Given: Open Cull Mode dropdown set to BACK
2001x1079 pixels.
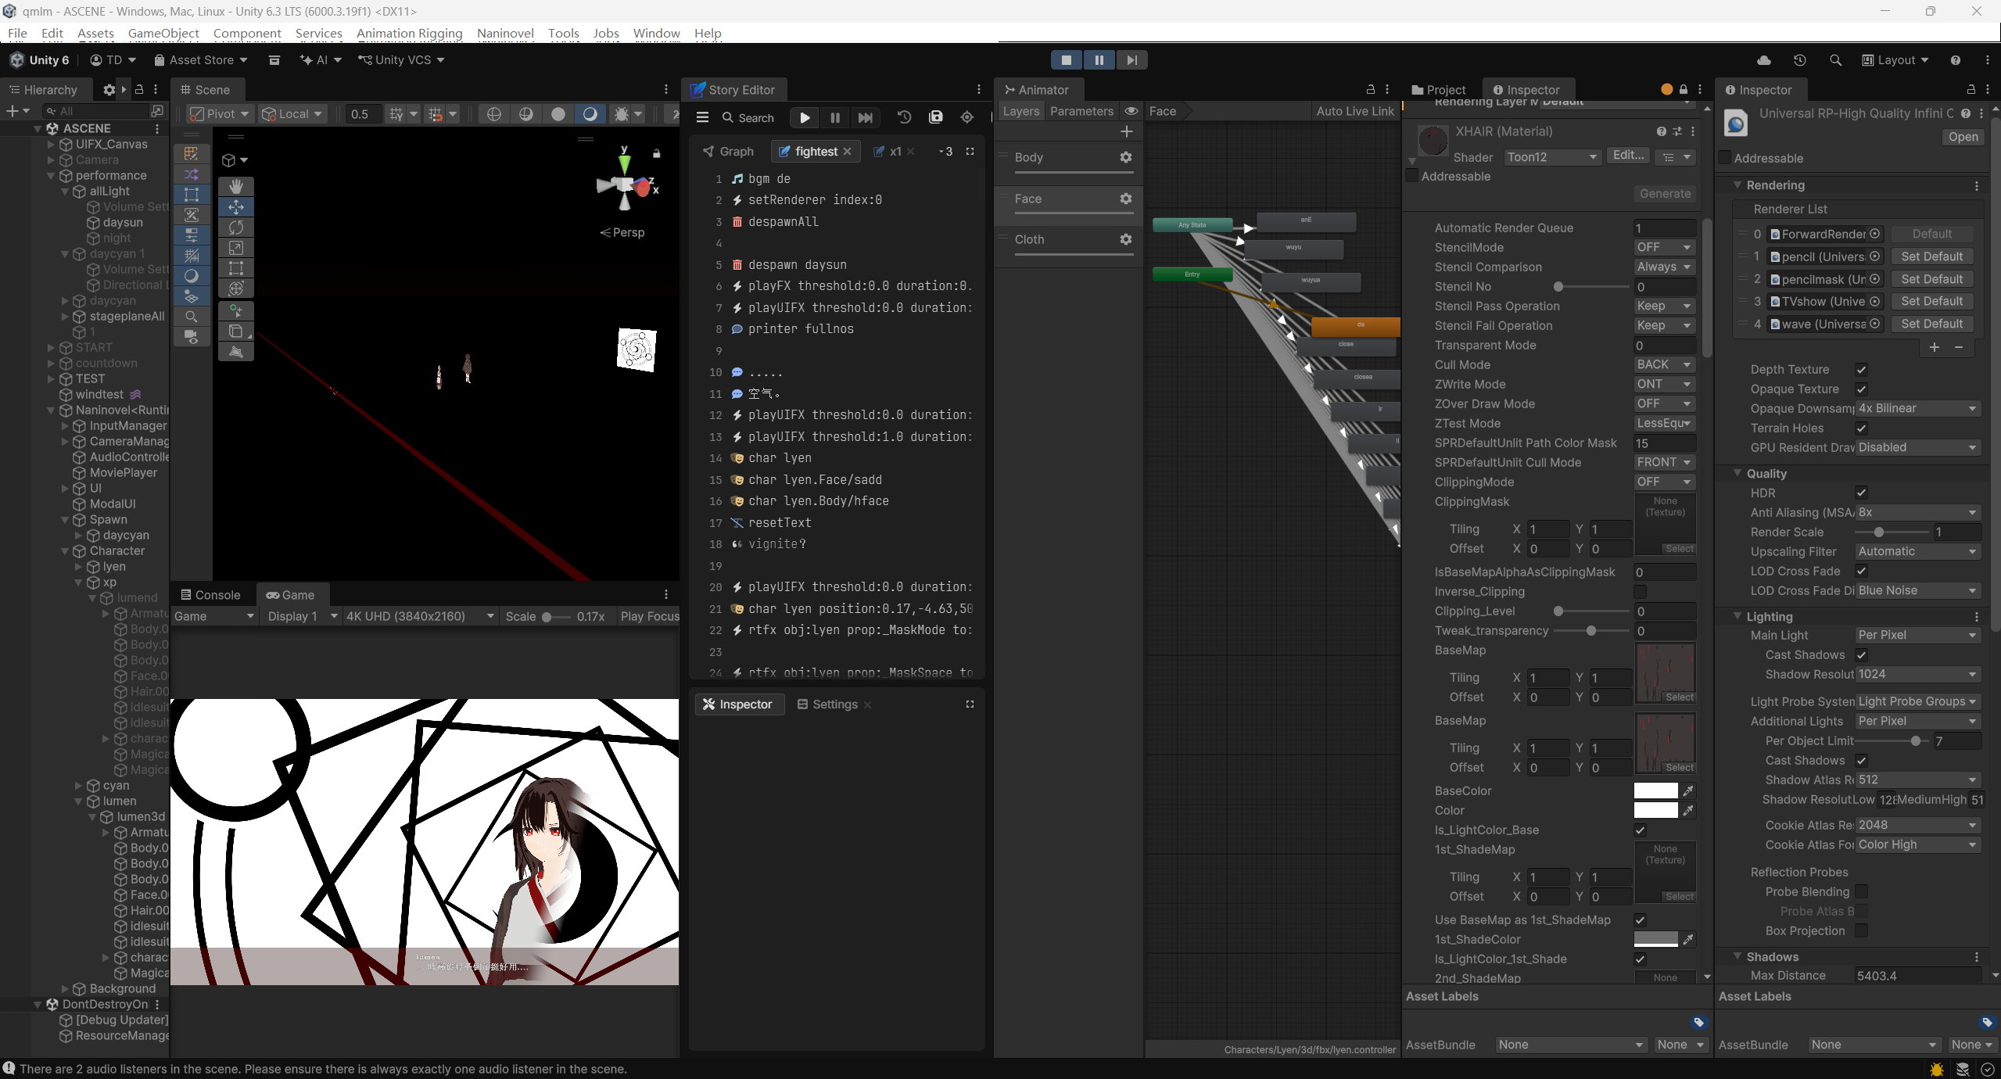Looking at the screenshot, I should (x=1664, y=364).
